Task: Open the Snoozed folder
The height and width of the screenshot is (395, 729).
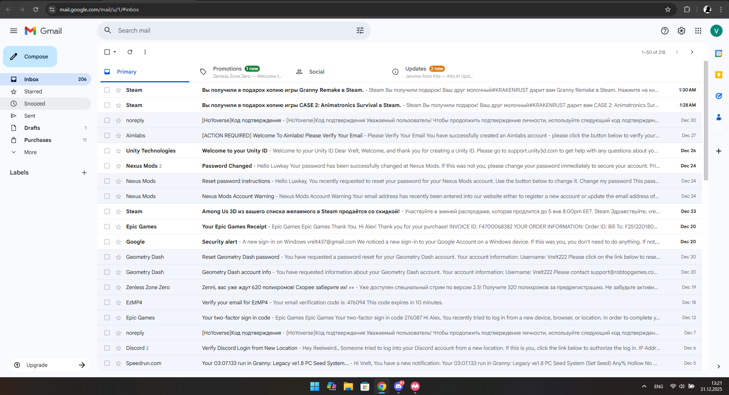Action: pyautogui.click(x=46, y=104)
